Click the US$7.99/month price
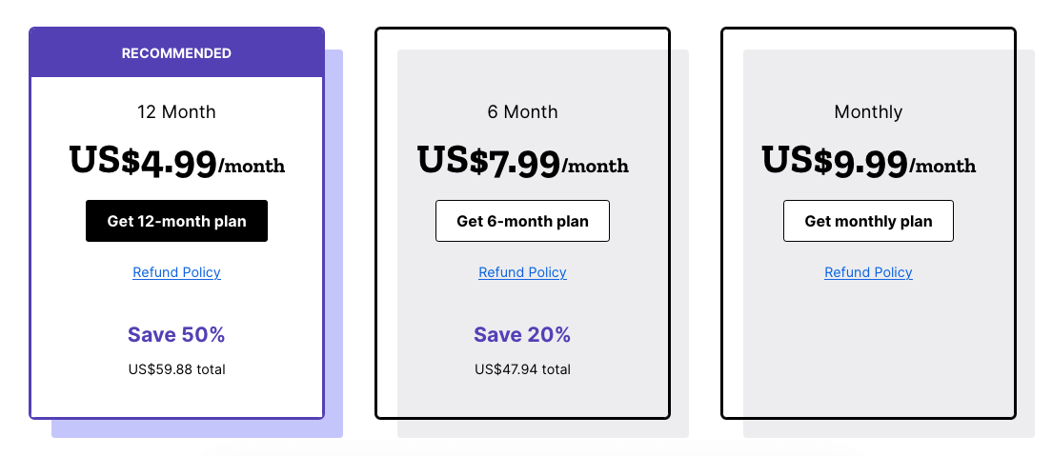Screen dimensions: 1052x456 (522, 162)
